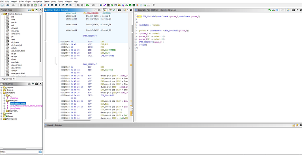Open the Graph menu
Image resolution: width=302 pixels, height=155 pixels.
pos(28,1)
